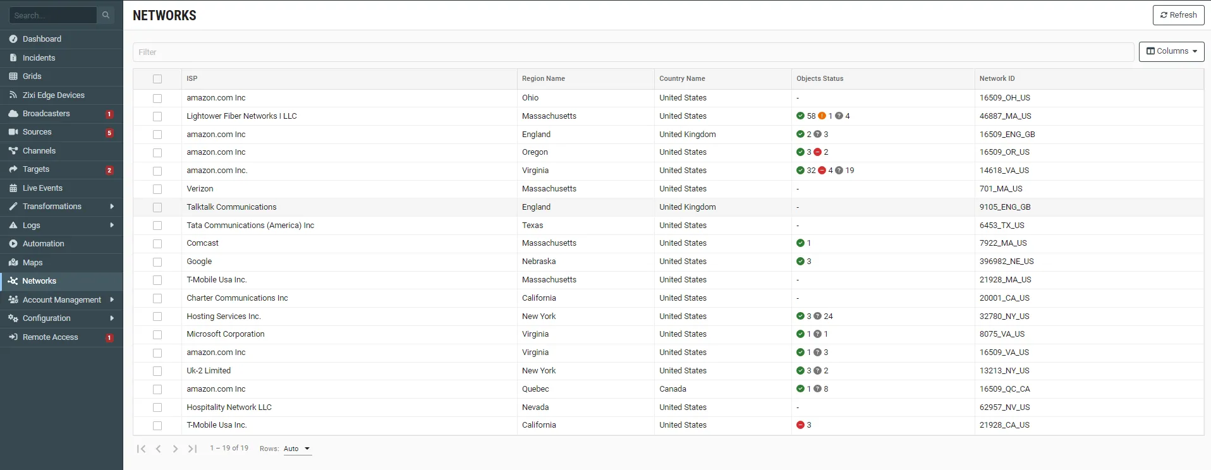
Task: Jump to the last page arrow
Action: point(193,449)
